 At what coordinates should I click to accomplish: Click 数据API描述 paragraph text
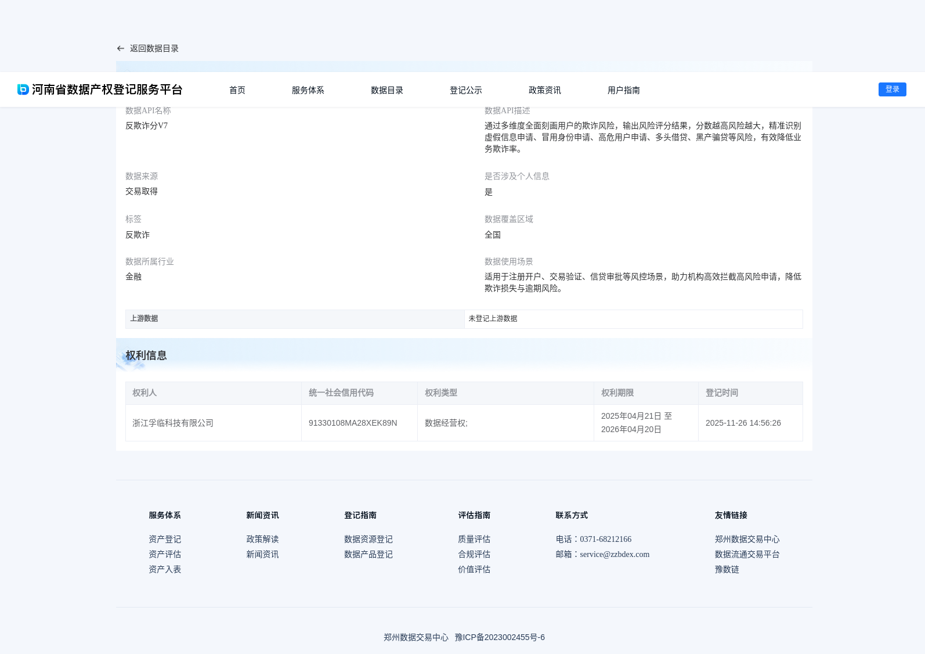click(643, 138)
